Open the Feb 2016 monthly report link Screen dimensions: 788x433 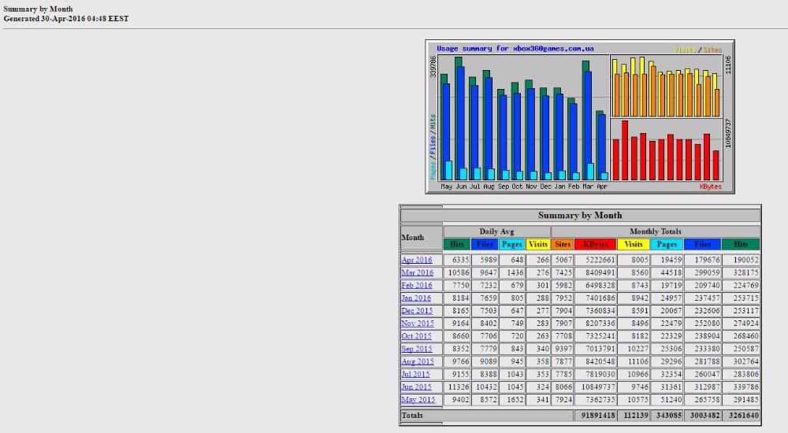[x=417, y=285]
